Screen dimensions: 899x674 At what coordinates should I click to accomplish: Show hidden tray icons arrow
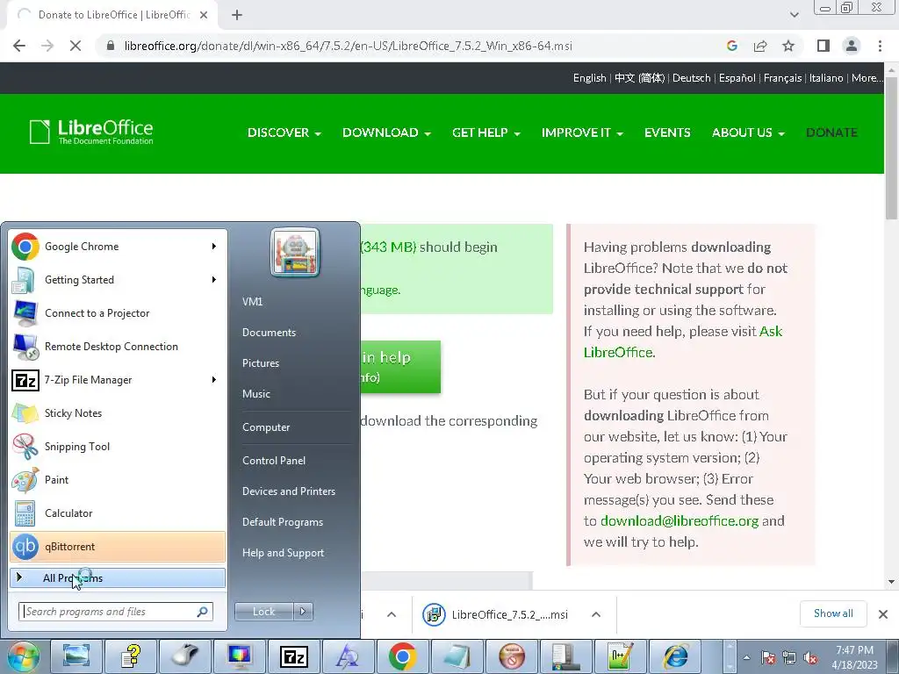746,658
